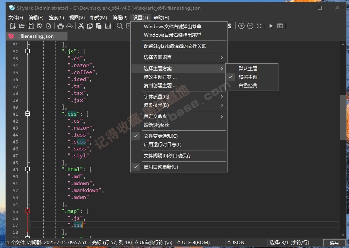Screen dimensions: 349x248
Task: Click the vertical scrollbar thumb
Action: (x=343, y=118)
